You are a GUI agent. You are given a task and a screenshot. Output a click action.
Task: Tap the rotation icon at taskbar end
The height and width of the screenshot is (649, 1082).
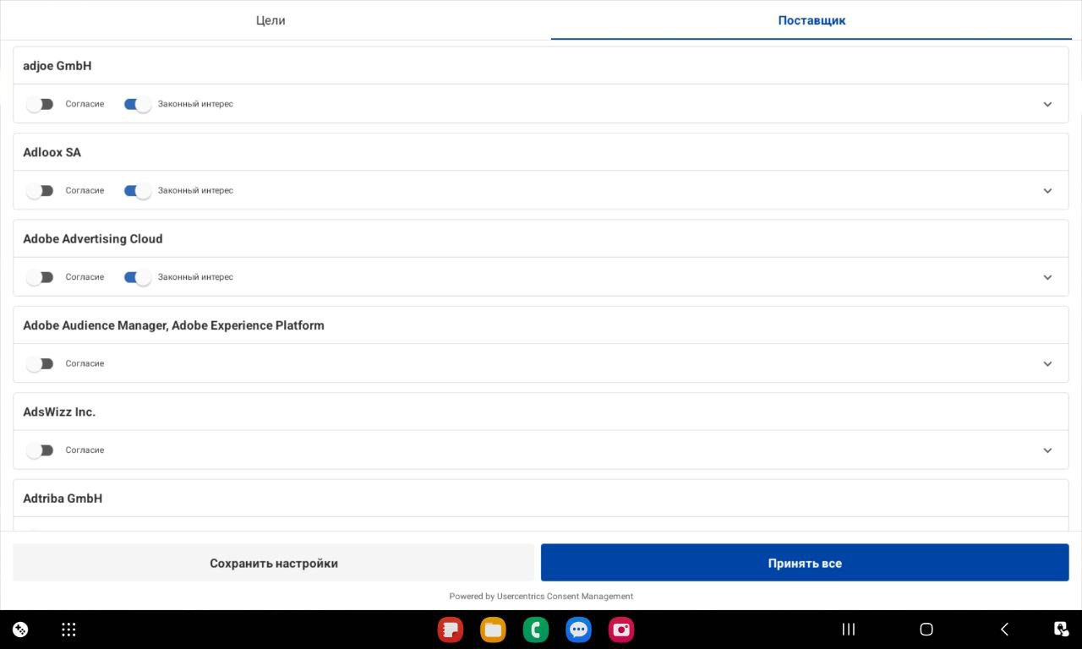[x=1062, y=629]
